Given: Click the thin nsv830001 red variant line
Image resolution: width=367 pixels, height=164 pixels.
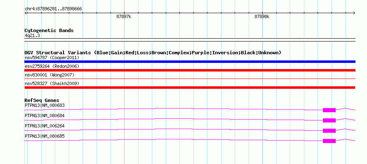Looking at the screenshot, I should (190, 79).
